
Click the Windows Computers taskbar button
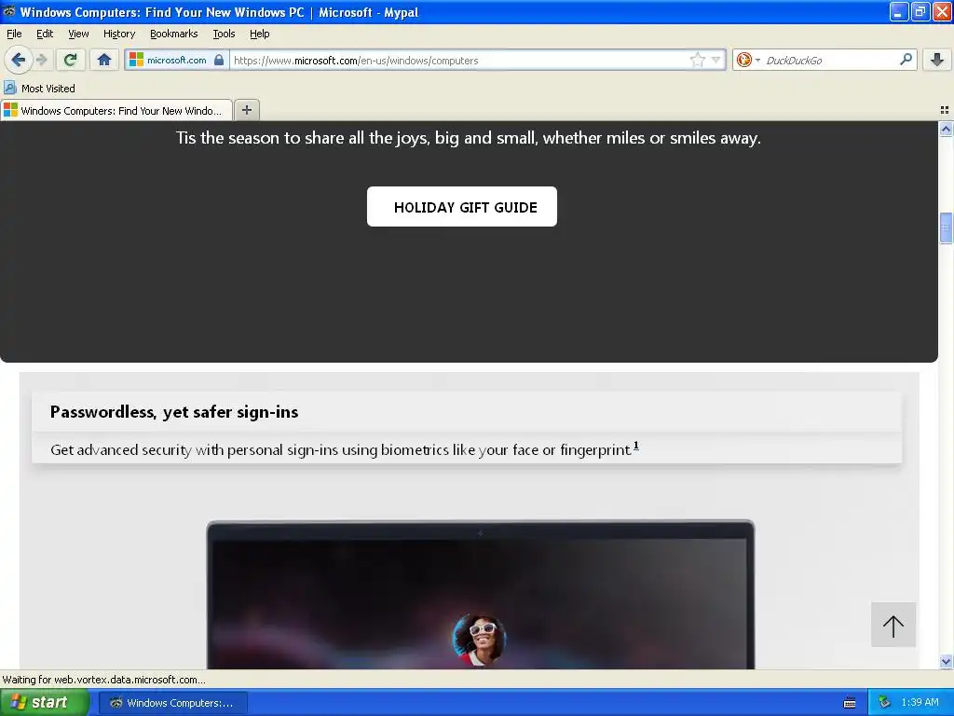[x=172, y=703]
